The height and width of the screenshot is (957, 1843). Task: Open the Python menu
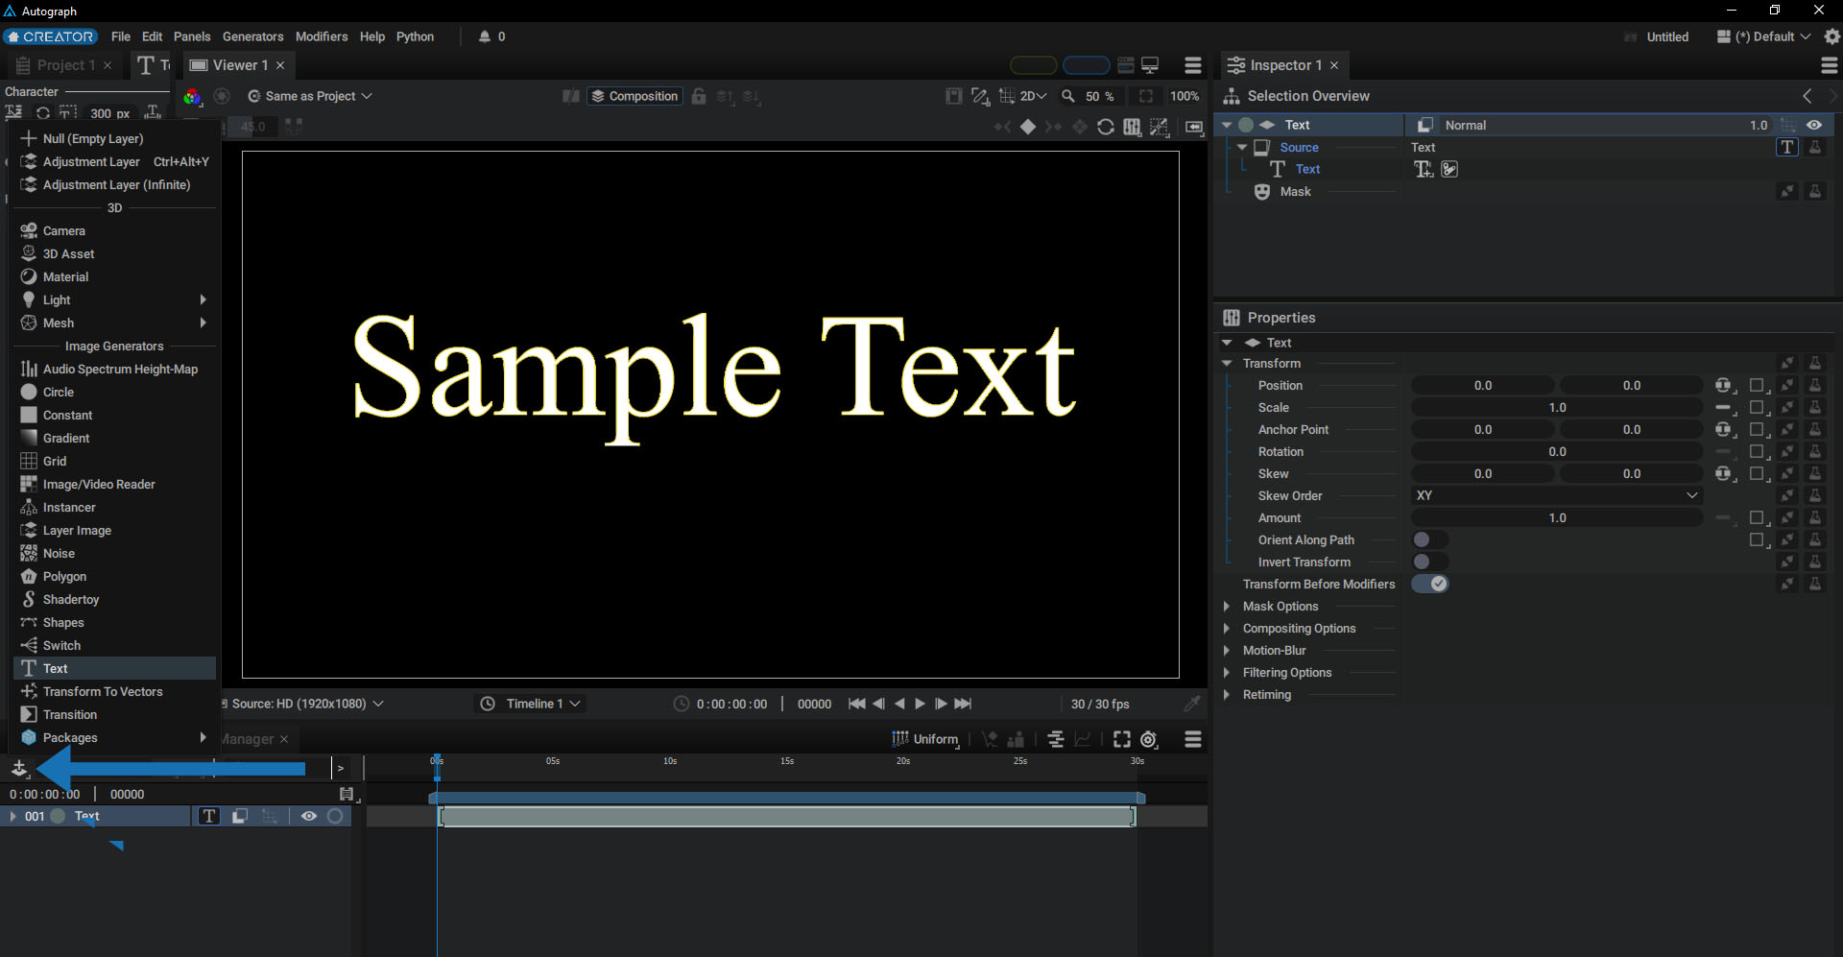tap(415, 36)
